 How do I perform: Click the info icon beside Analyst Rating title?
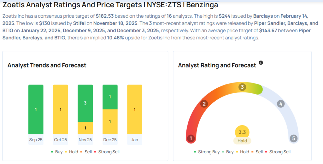(261, 63)
